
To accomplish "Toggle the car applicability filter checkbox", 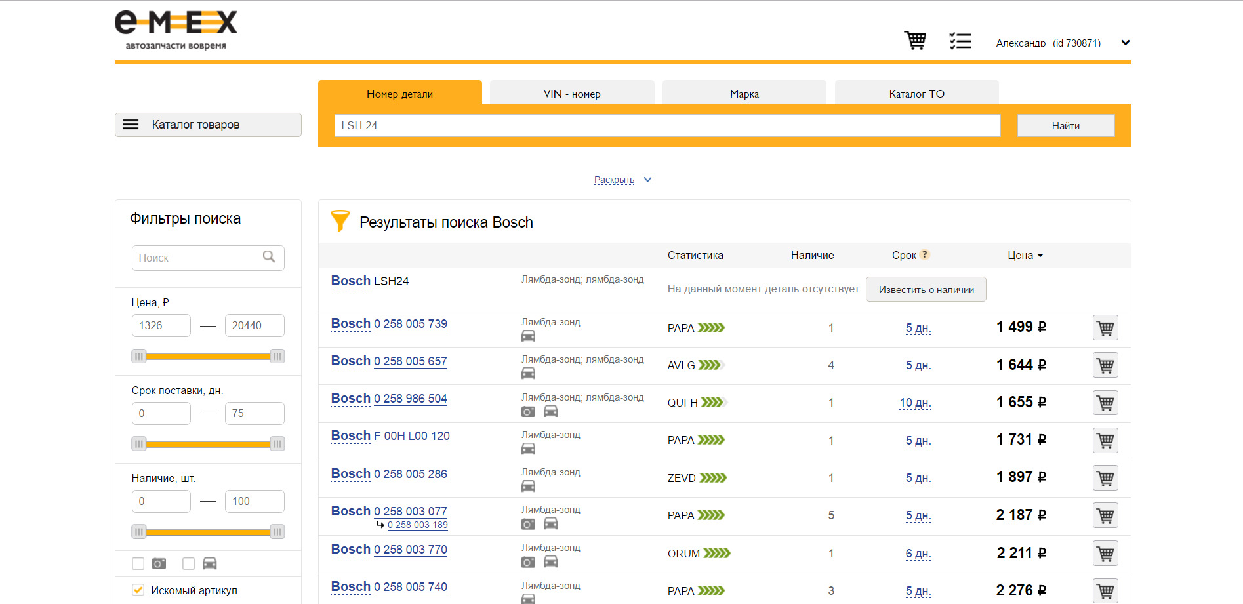I will [188, 563].
